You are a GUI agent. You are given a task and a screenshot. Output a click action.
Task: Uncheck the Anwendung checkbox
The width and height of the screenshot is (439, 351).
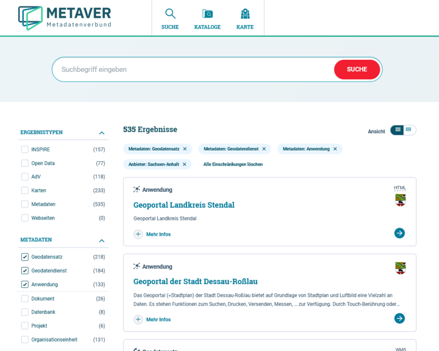point(25,285)
